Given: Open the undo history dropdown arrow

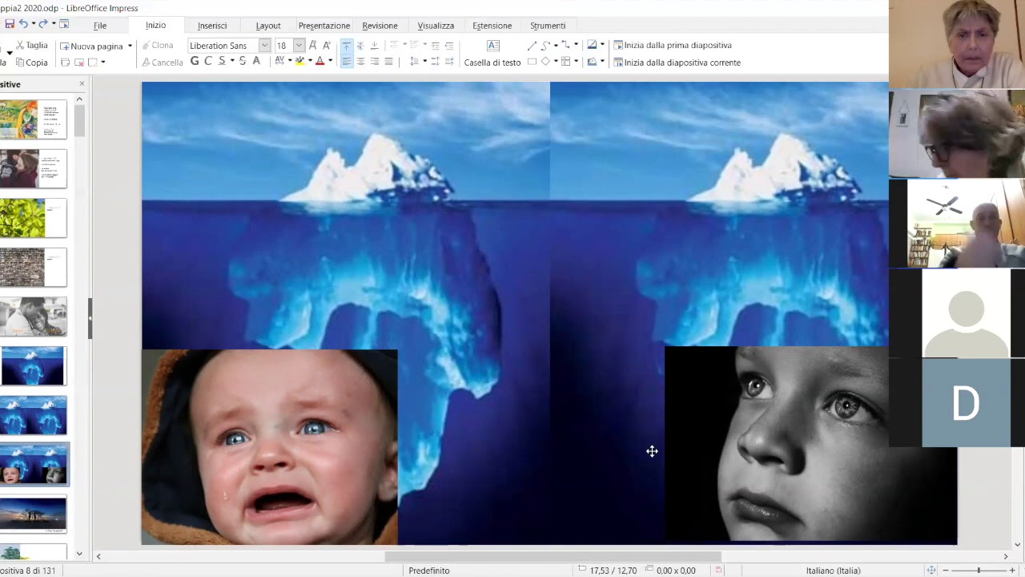Looking at the screenshot, I should 33,25.
